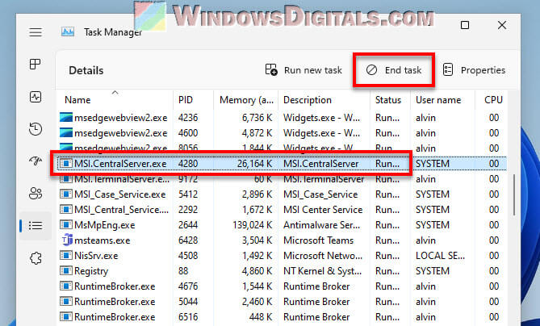Viewport: 540px width, 326px height.
Task: Select the MSI.CentralServer.exe process row
Action: coord(282,164)
